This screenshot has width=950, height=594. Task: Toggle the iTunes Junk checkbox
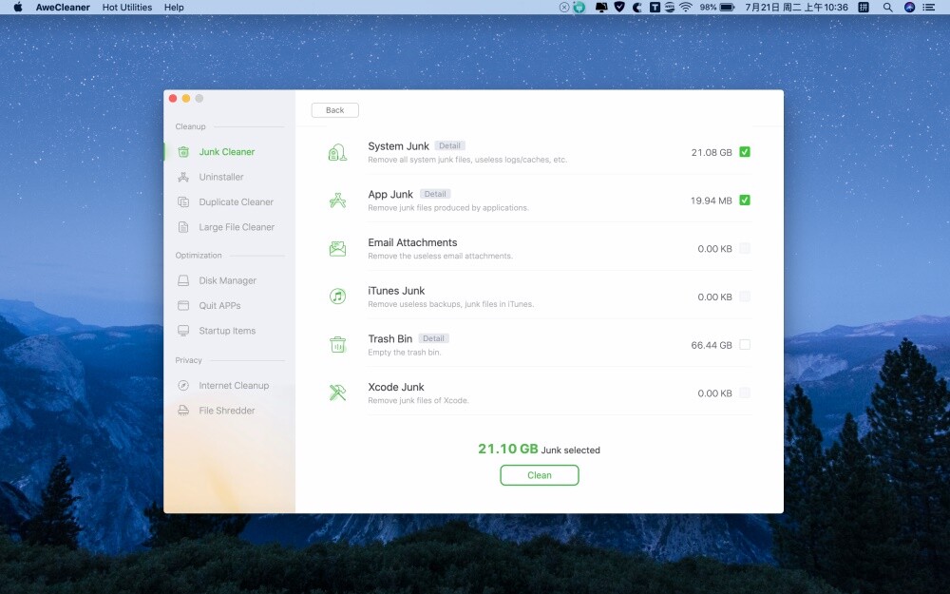point(745,297)
